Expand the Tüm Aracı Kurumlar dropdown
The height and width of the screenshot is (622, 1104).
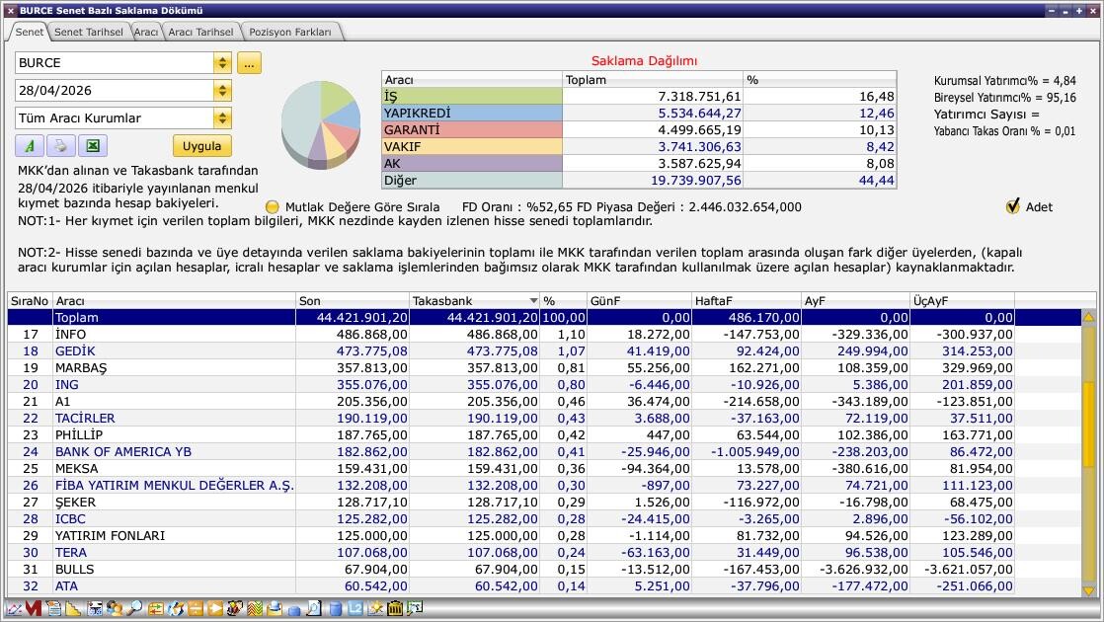coord(222,117)
